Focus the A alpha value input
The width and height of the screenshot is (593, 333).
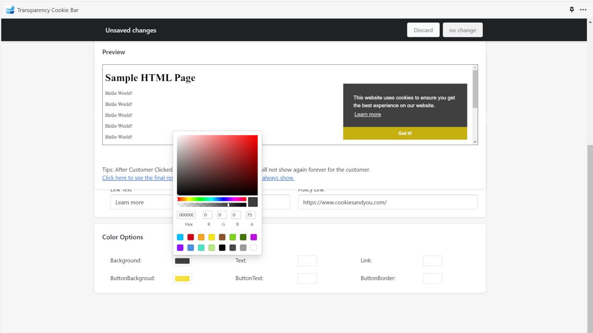(x=250, y=215)
